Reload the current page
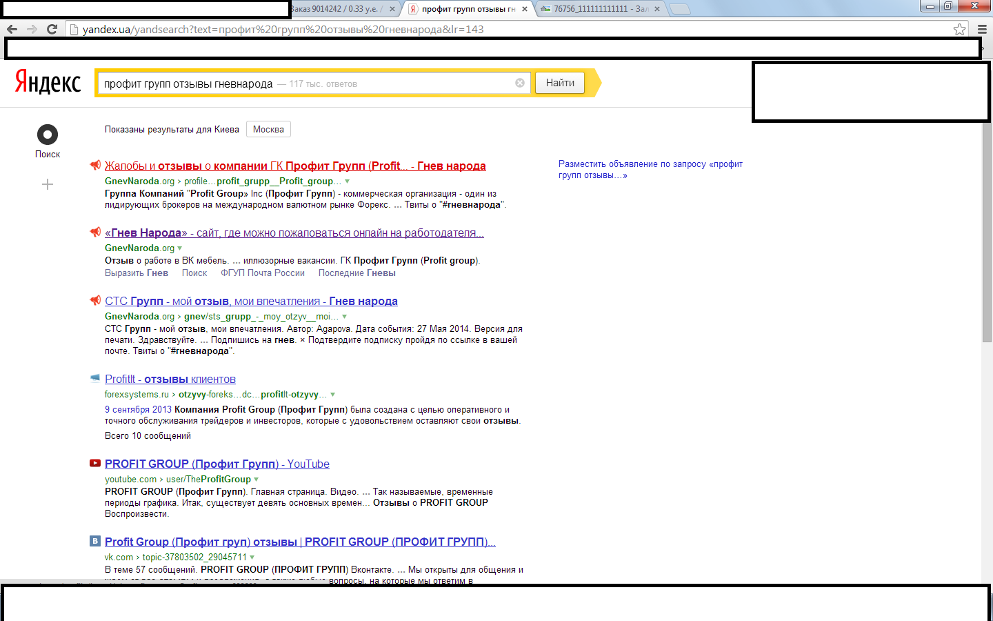The height and width of the screenshot is (621, 993). click(52, 29)
